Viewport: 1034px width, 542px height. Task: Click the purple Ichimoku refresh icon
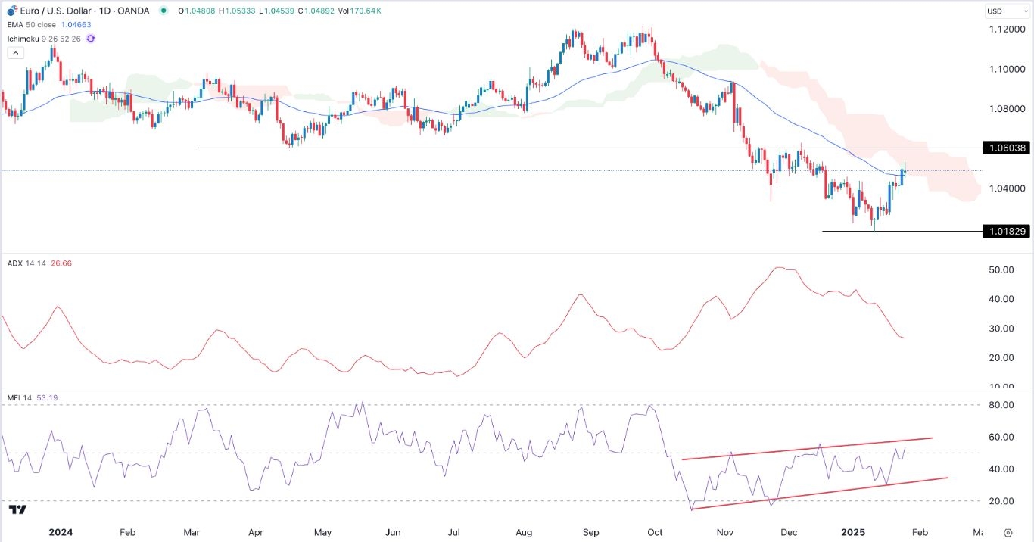[90, 39]
